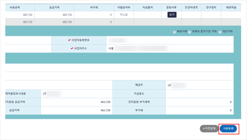The width and height of the screenshot is (247, 140).
Task: Click the 해외학술 column header
Action: point(231,7)
